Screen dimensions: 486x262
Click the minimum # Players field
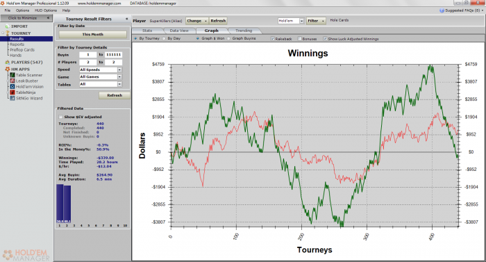[87, 62]
